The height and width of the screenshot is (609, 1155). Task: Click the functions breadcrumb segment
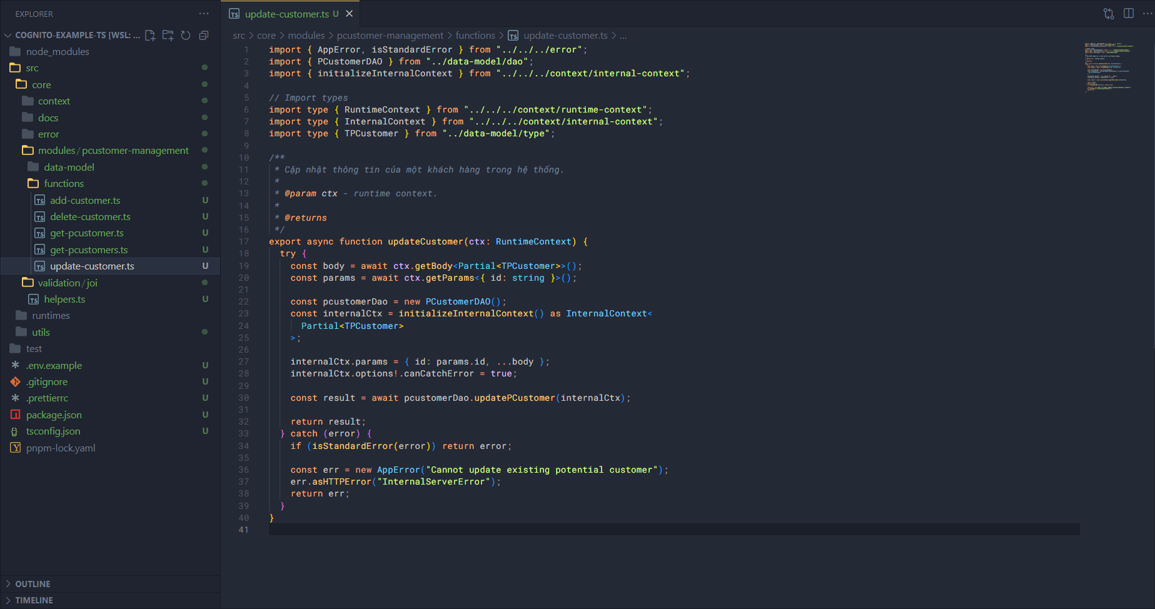[x=475, y=36]
